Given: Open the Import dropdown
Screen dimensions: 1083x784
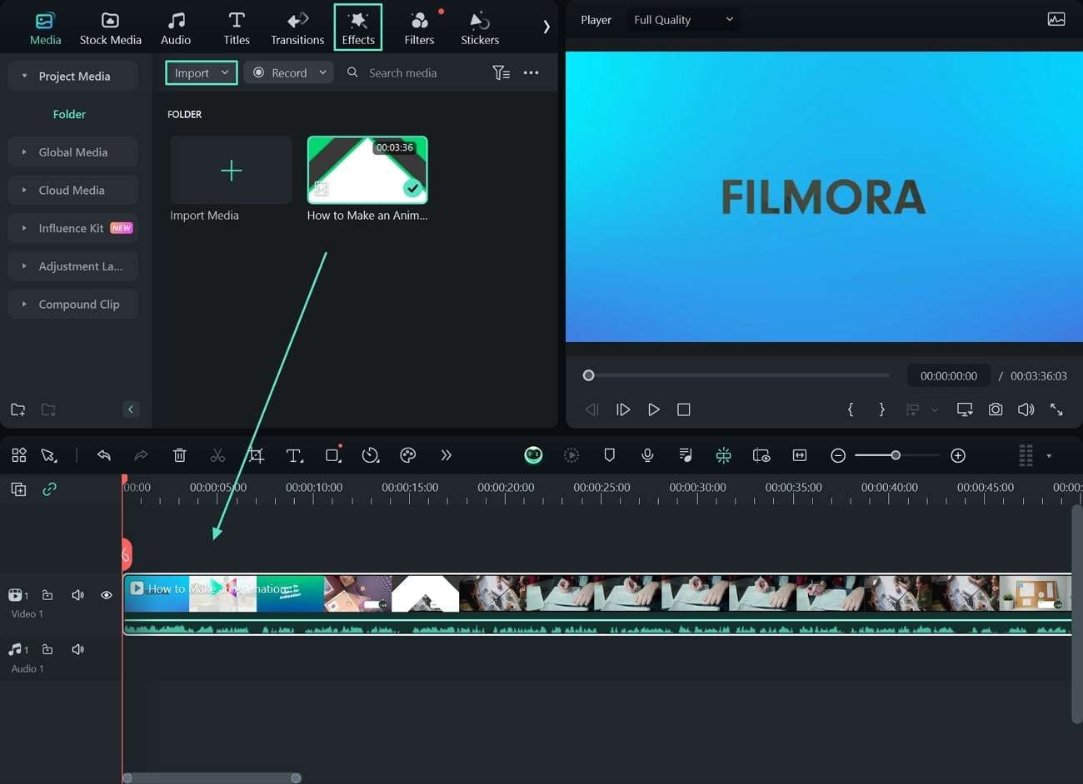Looking at the screenshot, I should pyautogui.click(x=201, y=72).
